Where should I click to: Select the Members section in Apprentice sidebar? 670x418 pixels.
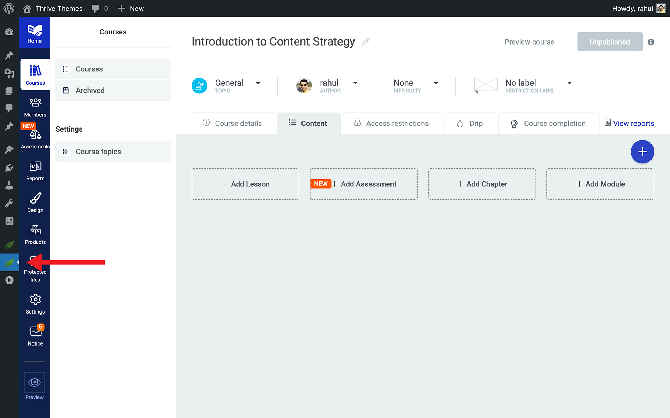point(35,106)
